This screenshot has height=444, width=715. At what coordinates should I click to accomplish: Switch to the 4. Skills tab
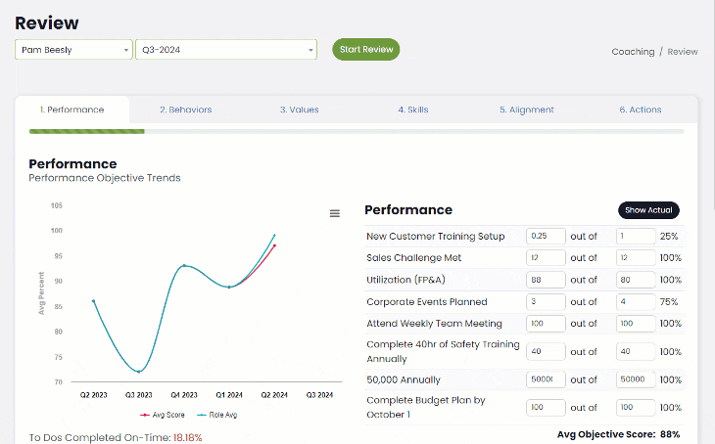coord(413,110)
